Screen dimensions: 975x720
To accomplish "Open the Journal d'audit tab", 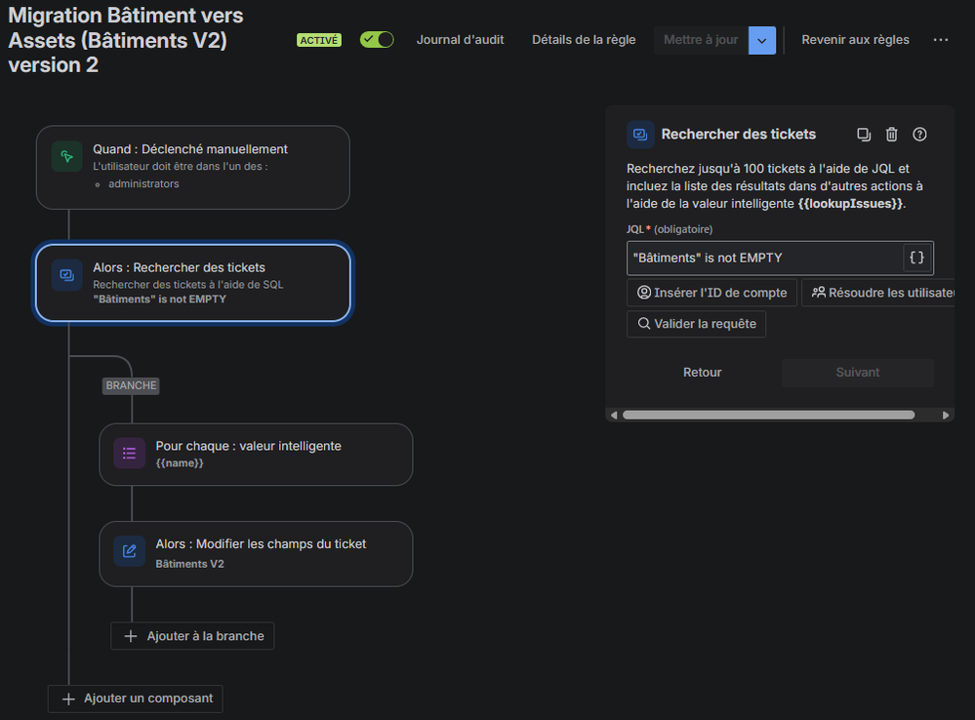I will coord(460,40).
